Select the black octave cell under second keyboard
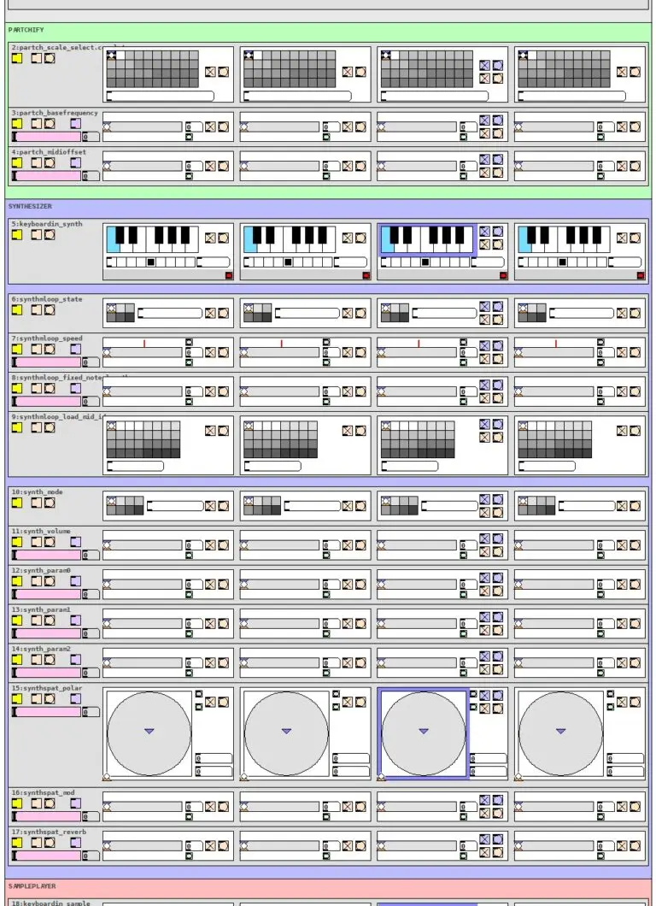Image resolution: width=656 pixels, height=906 pixels. (288, 262)
